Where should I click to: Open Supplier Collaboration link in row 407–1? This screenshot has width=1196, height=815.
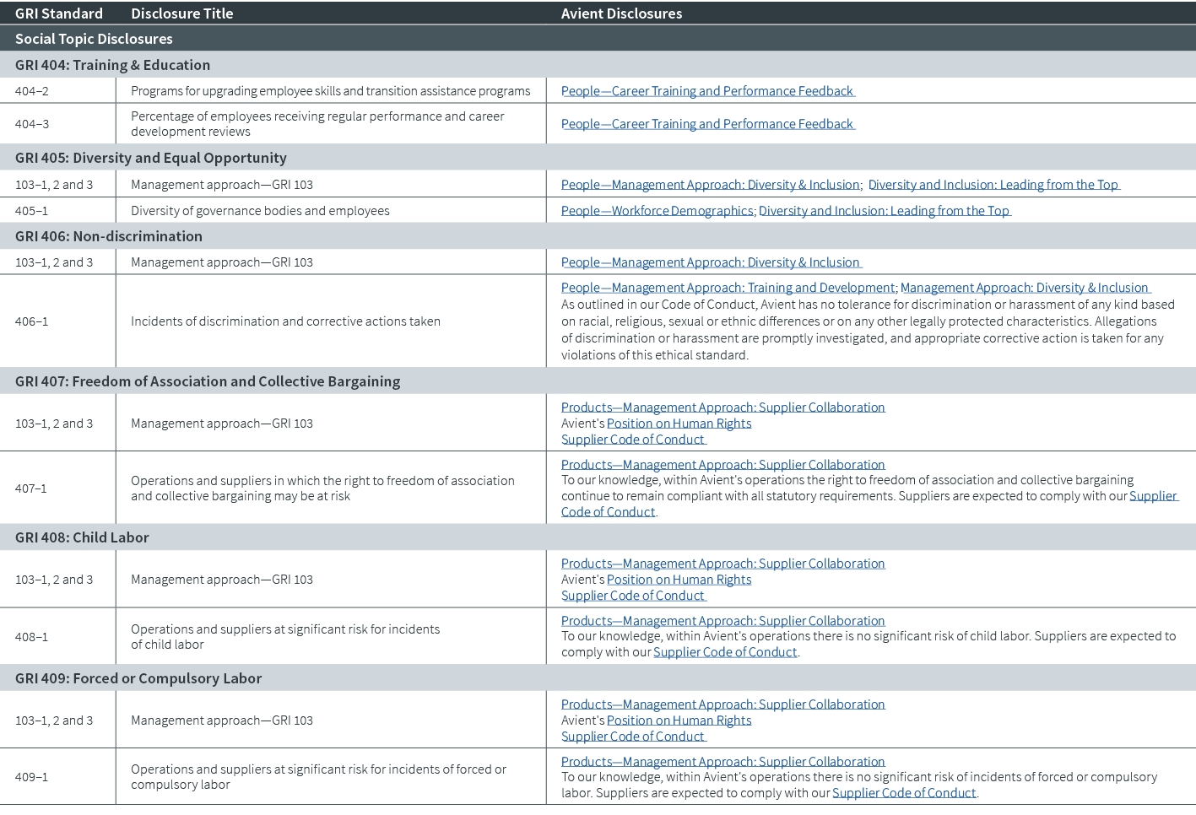tap(722, 465)
